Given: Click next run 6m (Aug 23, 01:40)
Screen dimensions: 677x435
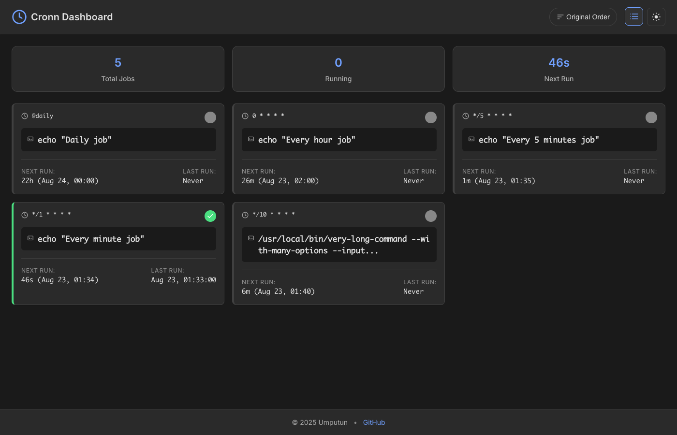Looking at the screenshot, I should tap(278, 291).
